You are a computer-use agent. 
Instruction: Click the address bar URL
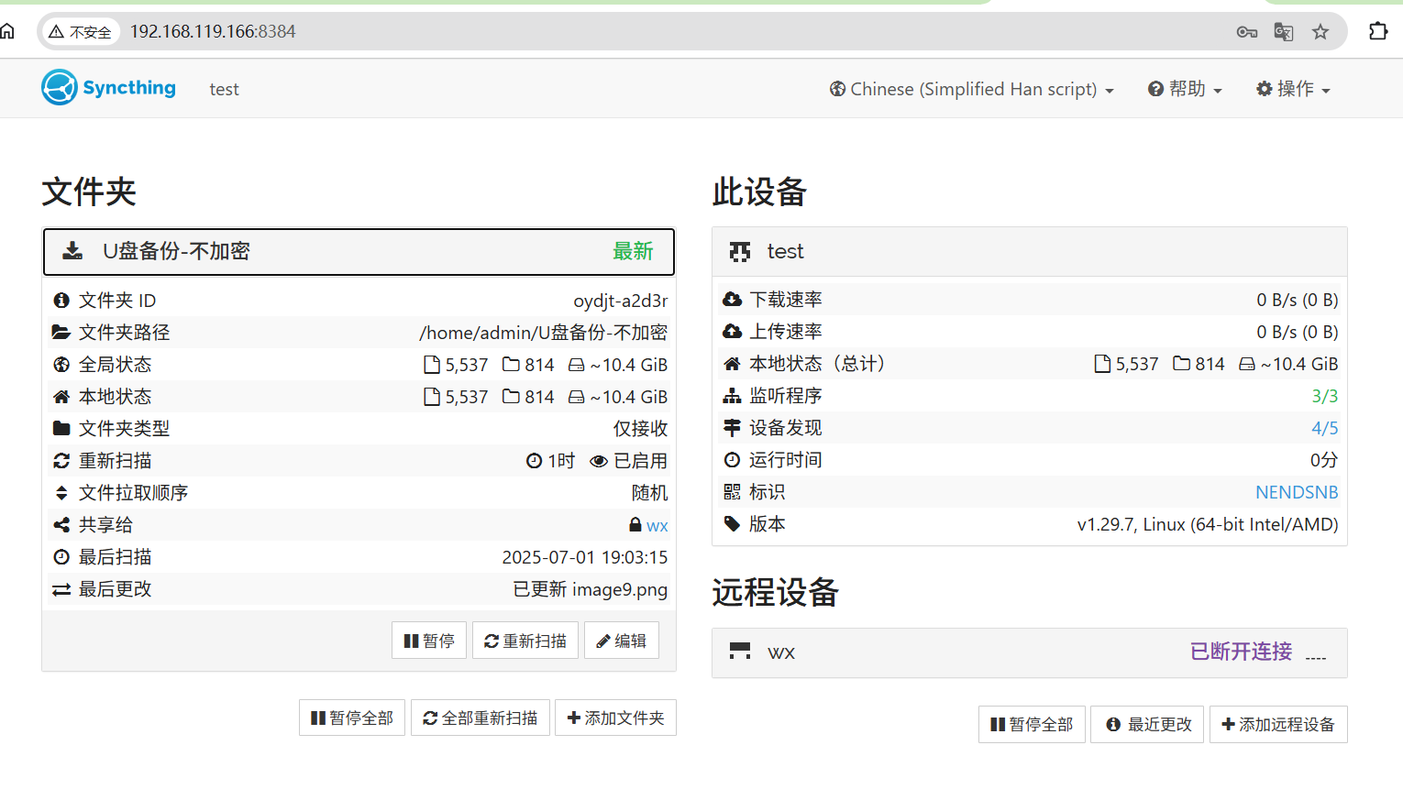tap(213, 31)
